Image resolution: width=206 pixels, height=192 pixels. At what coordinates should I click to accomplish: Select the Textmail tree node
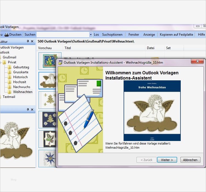coord(9,97)
